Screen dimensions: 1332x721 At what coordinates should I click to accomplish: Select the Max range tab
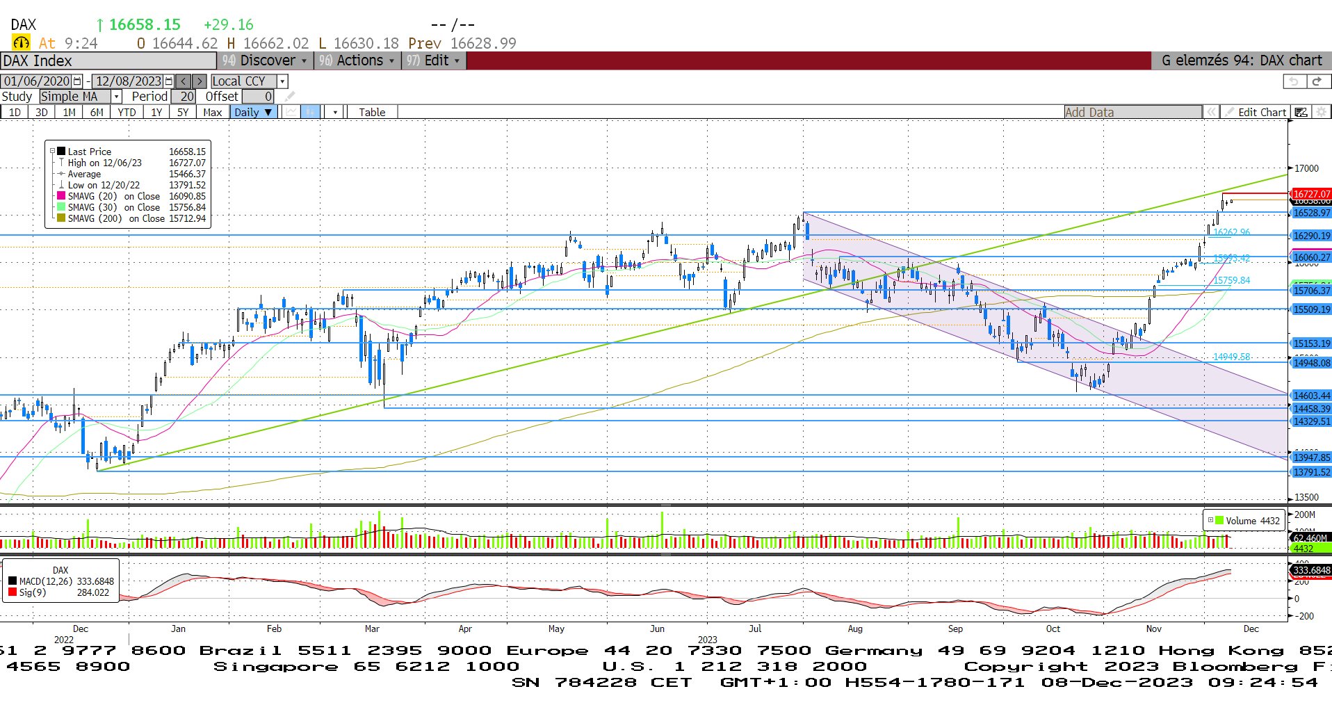212,112
